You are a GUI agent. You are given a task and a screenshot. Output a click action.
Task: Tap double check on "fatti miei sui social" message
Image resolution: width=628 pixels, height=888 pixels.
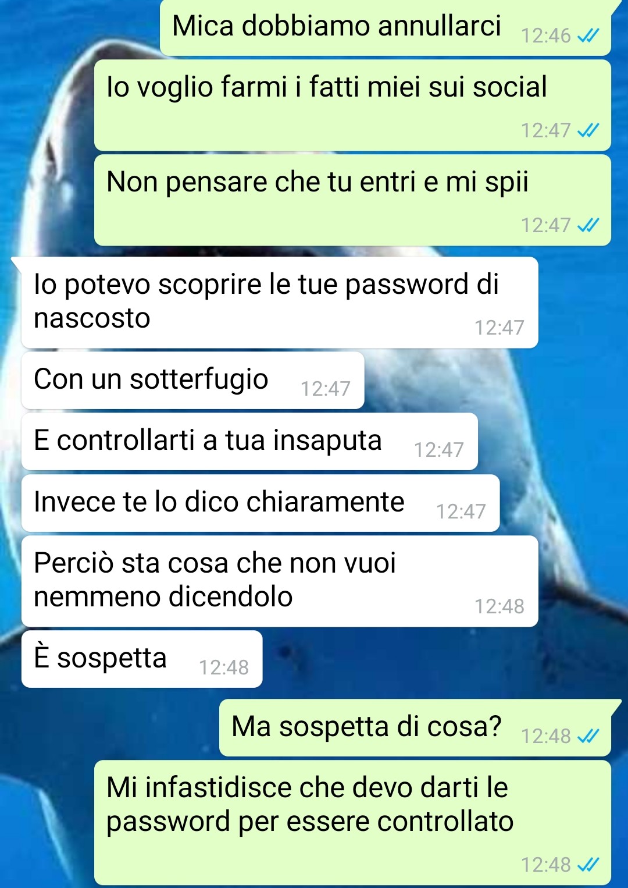click(x=588, y=131)
